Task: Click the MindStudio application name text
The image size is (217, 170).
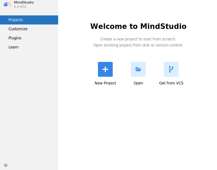Action: point(24,2)
